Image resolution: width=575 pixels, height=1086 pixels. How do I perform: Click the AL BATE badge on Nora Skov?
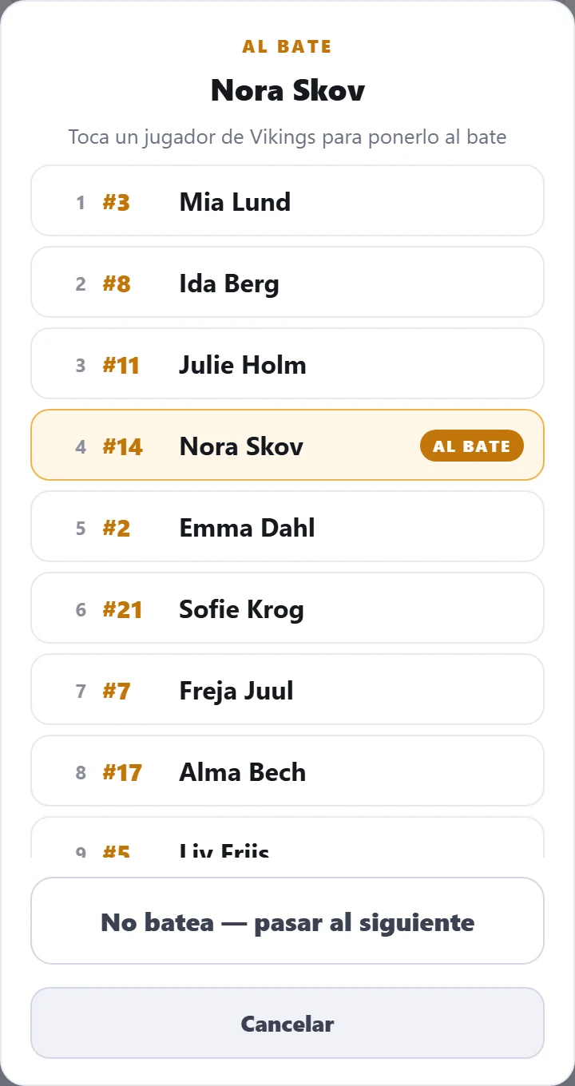click(471, 446)
